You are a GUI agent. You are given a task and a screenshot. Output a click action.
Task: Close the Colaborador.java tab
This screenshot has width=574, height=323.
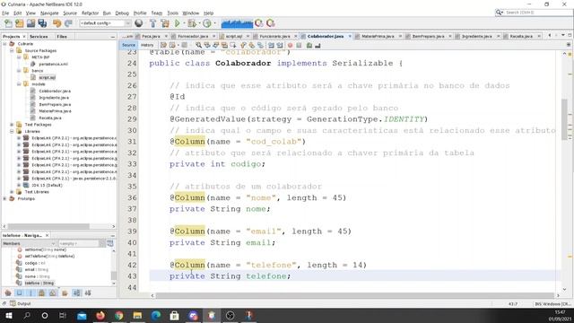pos(350,36)
